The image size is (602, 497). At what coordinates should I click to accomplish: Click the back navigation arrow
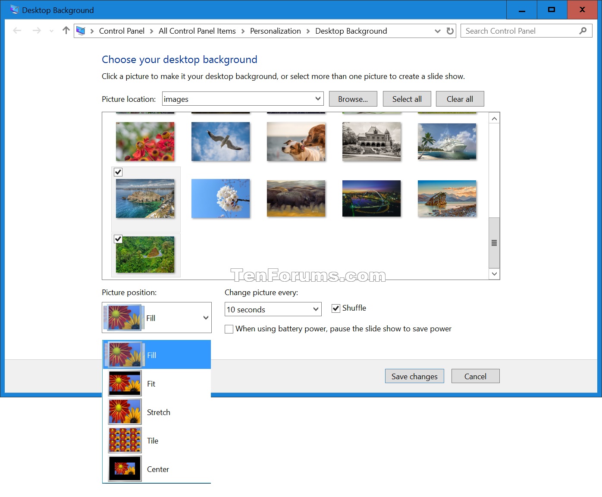pos(17,31)
